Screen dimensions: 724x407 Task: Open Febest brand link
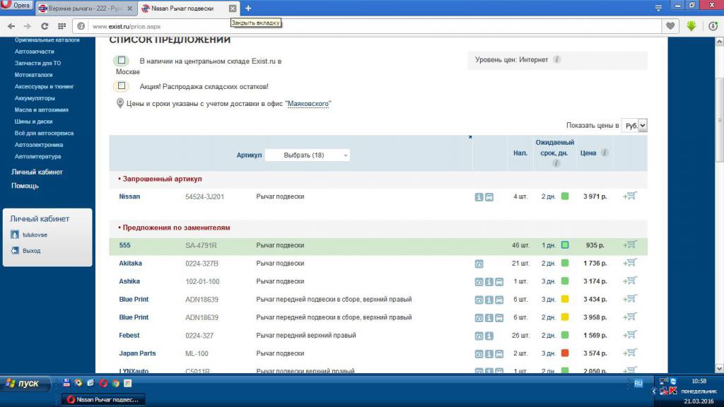tap(129, 335)
